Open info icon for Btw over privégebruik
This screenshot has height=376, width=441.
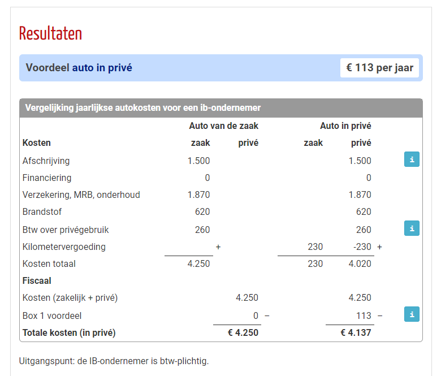tap(412, 228)
